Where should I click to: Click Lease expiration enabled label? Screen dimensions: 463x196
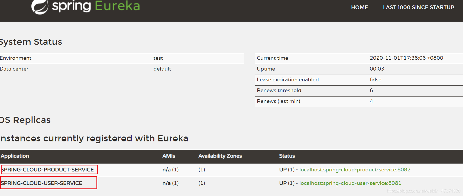pos(288,80)
